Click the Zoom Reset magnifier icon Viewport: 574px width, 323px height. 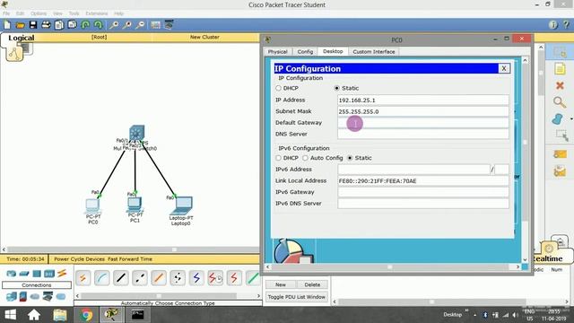click(x=127, y=25)
